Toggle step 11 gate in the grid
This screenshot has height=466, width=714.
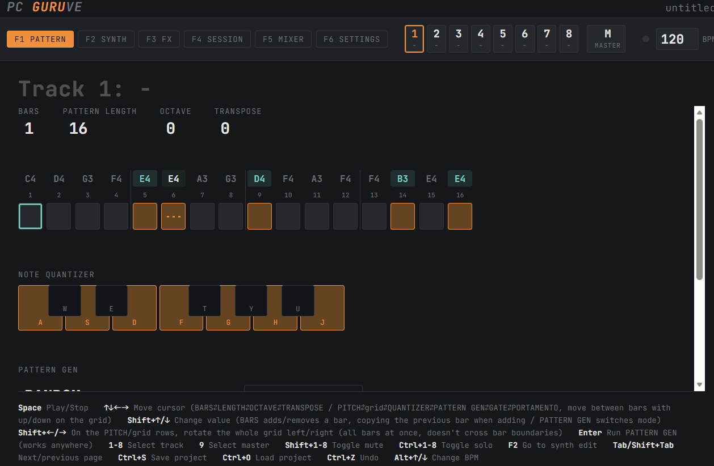317,216
